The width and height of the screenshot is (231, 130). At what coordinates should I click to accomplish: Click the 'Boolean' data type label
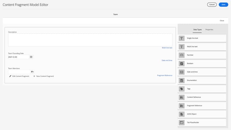tap(190, 64)
